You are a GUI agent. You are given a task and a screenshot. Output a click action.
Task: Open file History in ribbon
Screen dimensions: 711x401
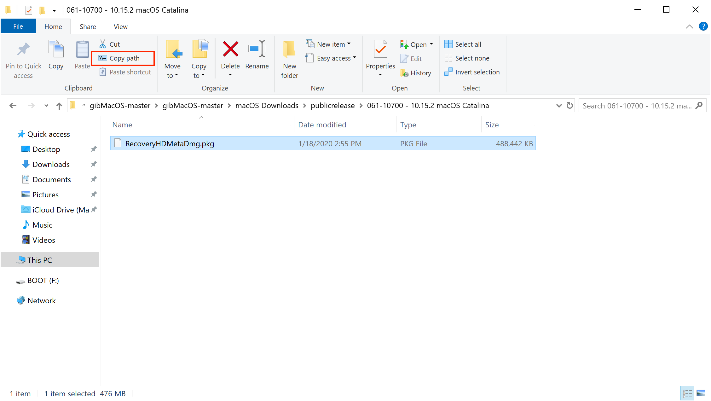(x=416, y=73)
